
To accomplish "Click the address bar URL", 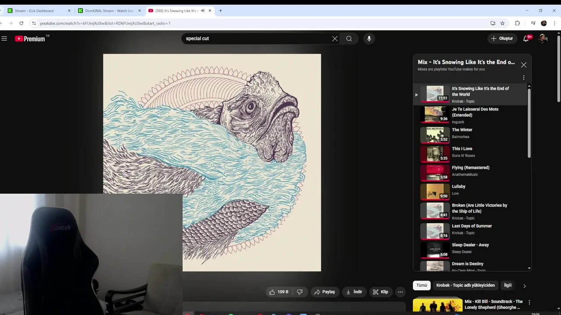I will [105, 23].
